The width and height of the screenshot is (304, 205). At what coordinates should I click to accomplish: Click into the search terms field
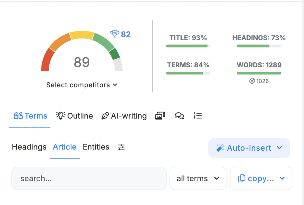tap(89, 178)
